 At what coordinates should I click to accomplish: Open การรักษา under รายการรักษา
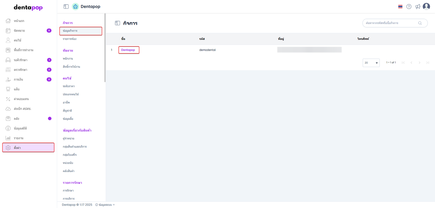tap(68, 190)
